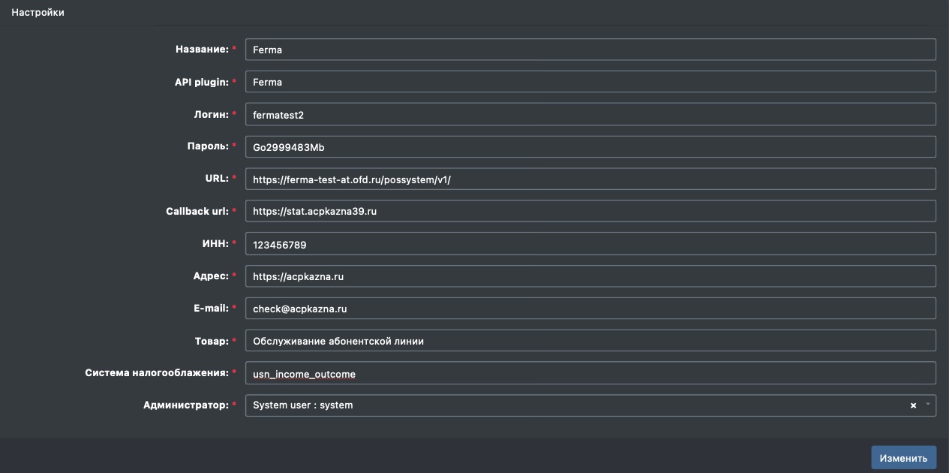This screenshot has height=473, width=949.
Task: Select the Пароль input field
Action: point(590,146)
